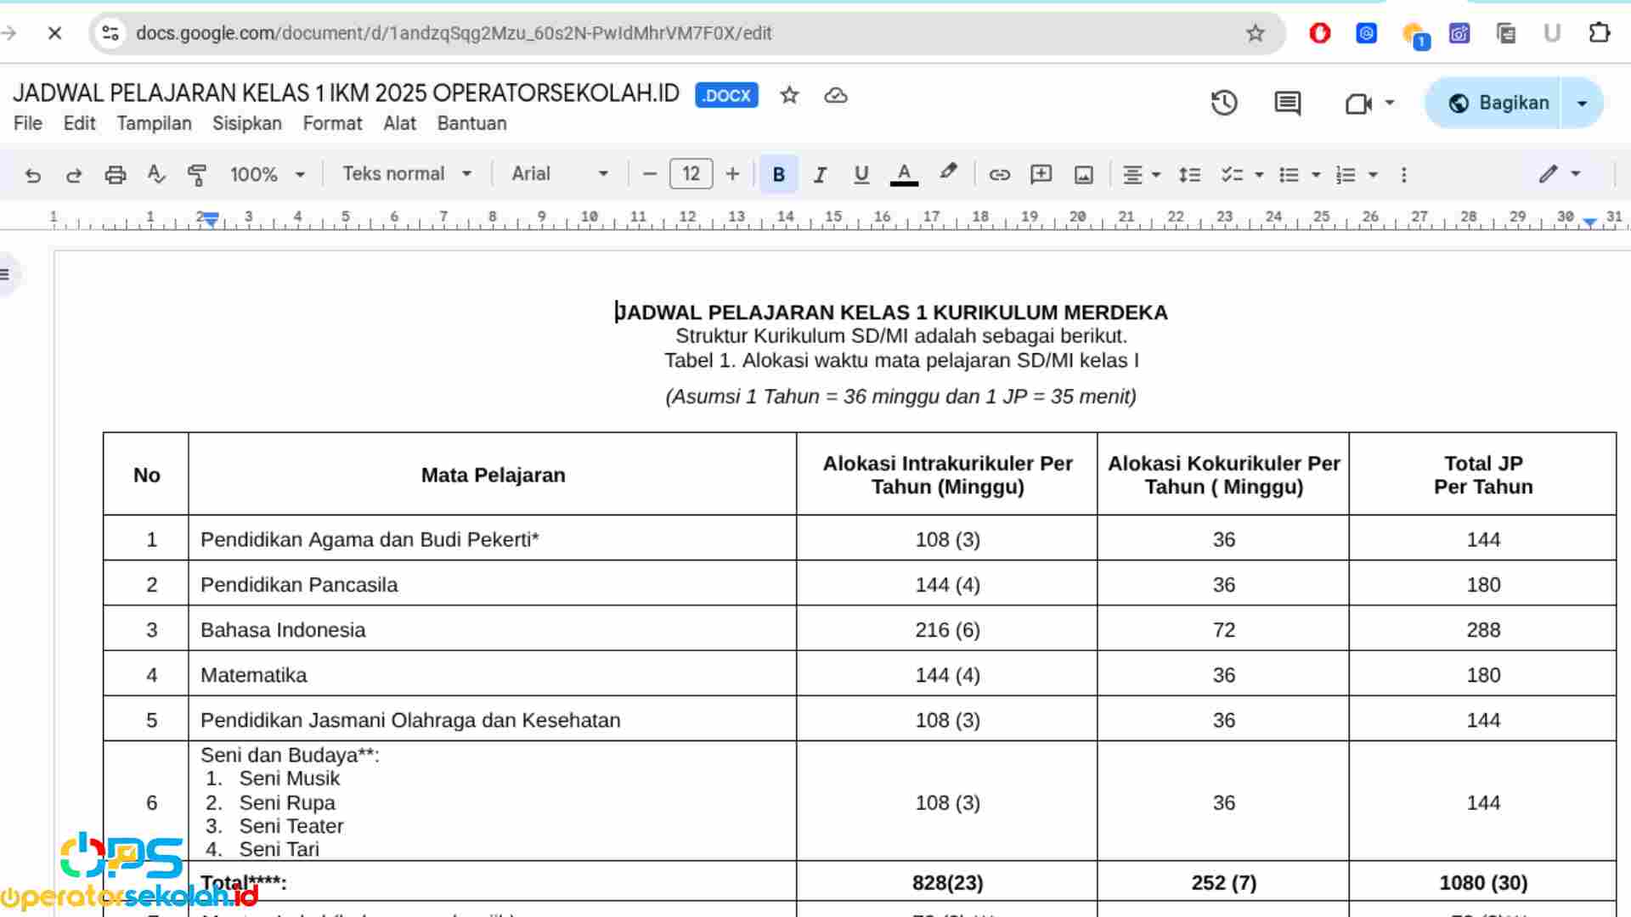
Task: Open the Alat menu
Action: (399, 124)
